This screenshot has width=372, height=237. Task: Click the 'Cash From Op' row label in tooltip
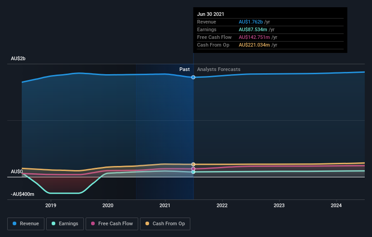pos(213,45)
